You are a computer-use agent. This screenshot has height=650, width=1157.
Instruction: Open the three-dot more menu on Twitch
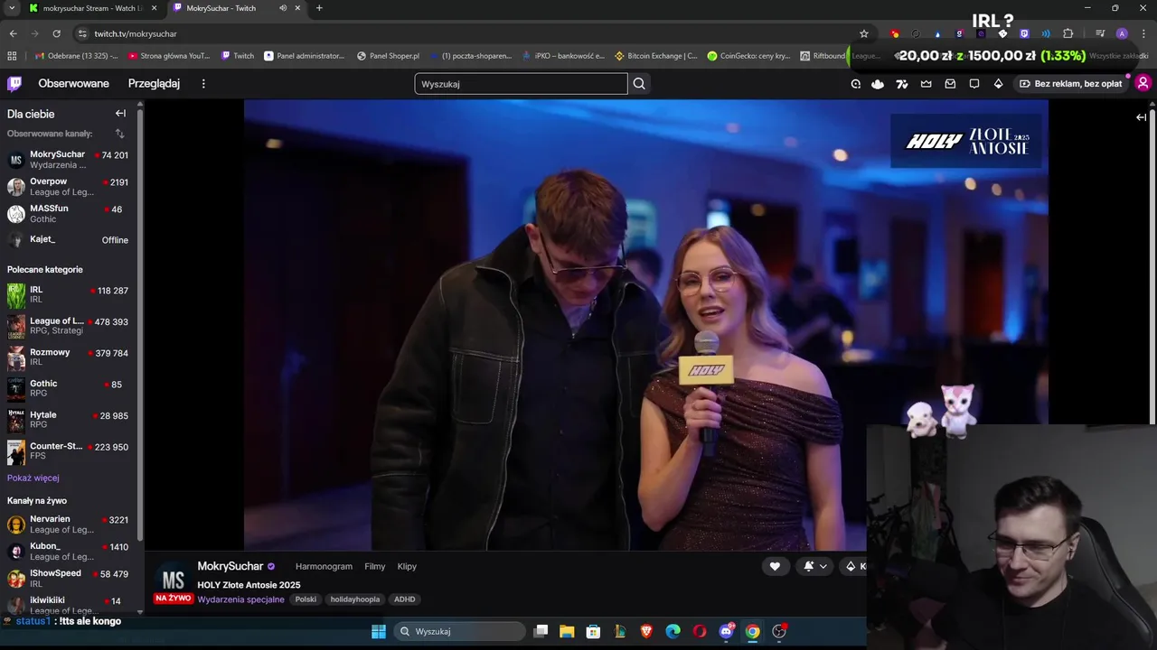coord(203,84)
